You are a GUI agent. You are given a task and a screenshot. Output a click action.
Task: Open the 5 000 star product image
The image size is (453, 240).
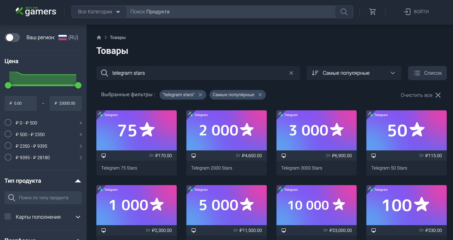pos(226,205)
